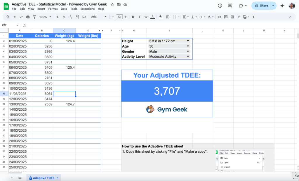Open the Gender dropdown showing Male
299x181 pixels.
click(x=188, y=51)
